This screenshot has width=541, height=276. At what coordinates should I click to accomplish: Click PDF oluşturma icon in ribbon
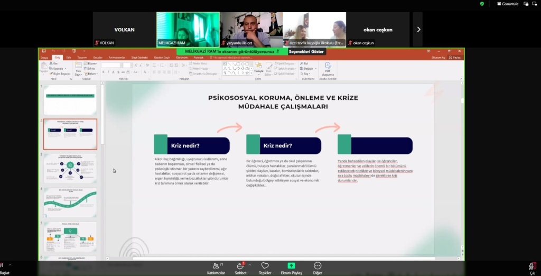pyautogui.click(x=328, y=69)
